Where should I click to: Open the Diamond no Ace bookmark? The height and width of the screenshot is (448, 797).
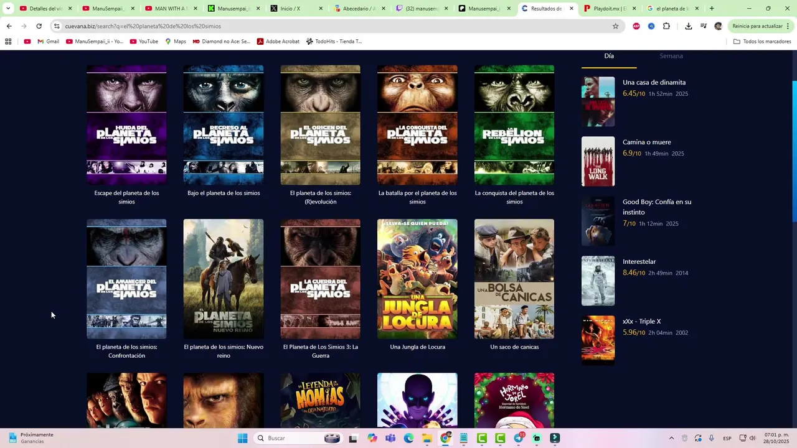click(x=221, y=42)
